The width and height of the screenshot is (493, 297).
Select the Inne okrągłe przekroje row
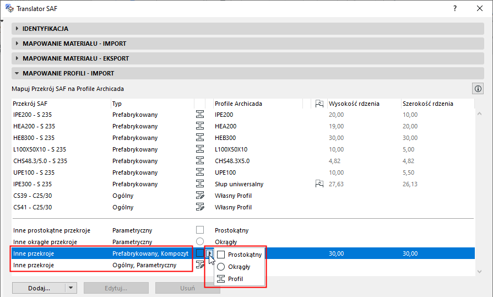[243, 242]
